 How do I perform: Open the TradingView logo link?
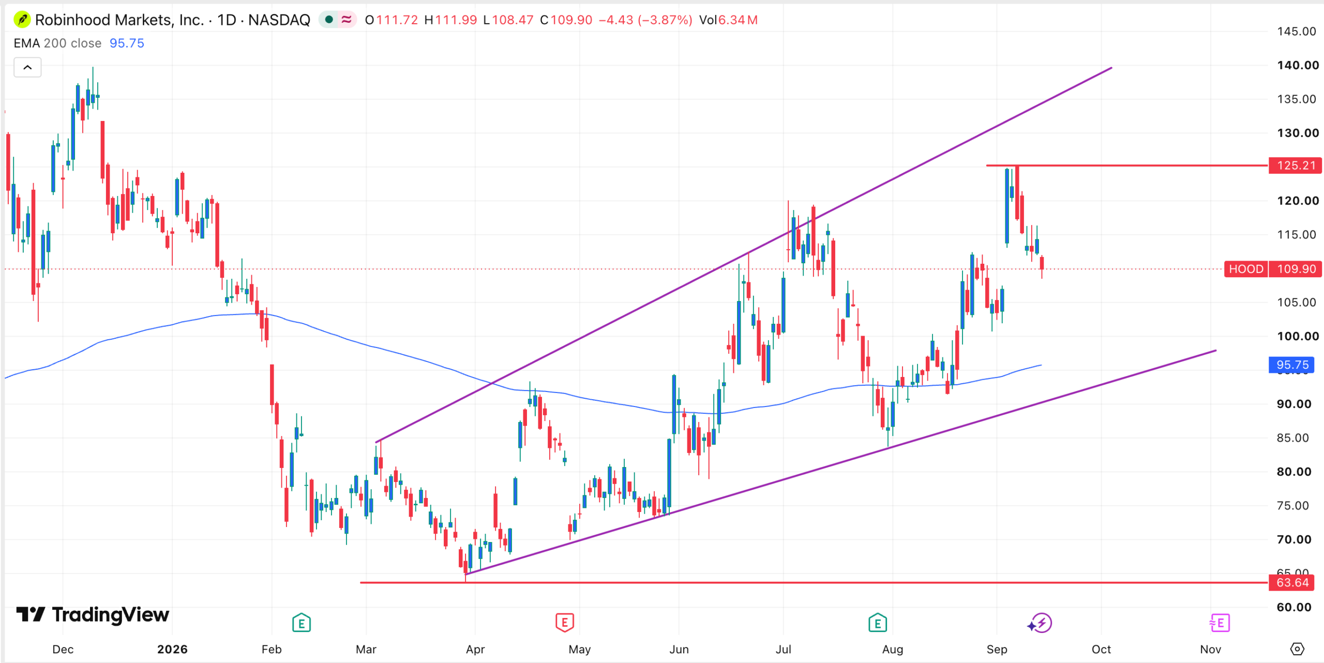pyautogui.click(x=93, y=614)
